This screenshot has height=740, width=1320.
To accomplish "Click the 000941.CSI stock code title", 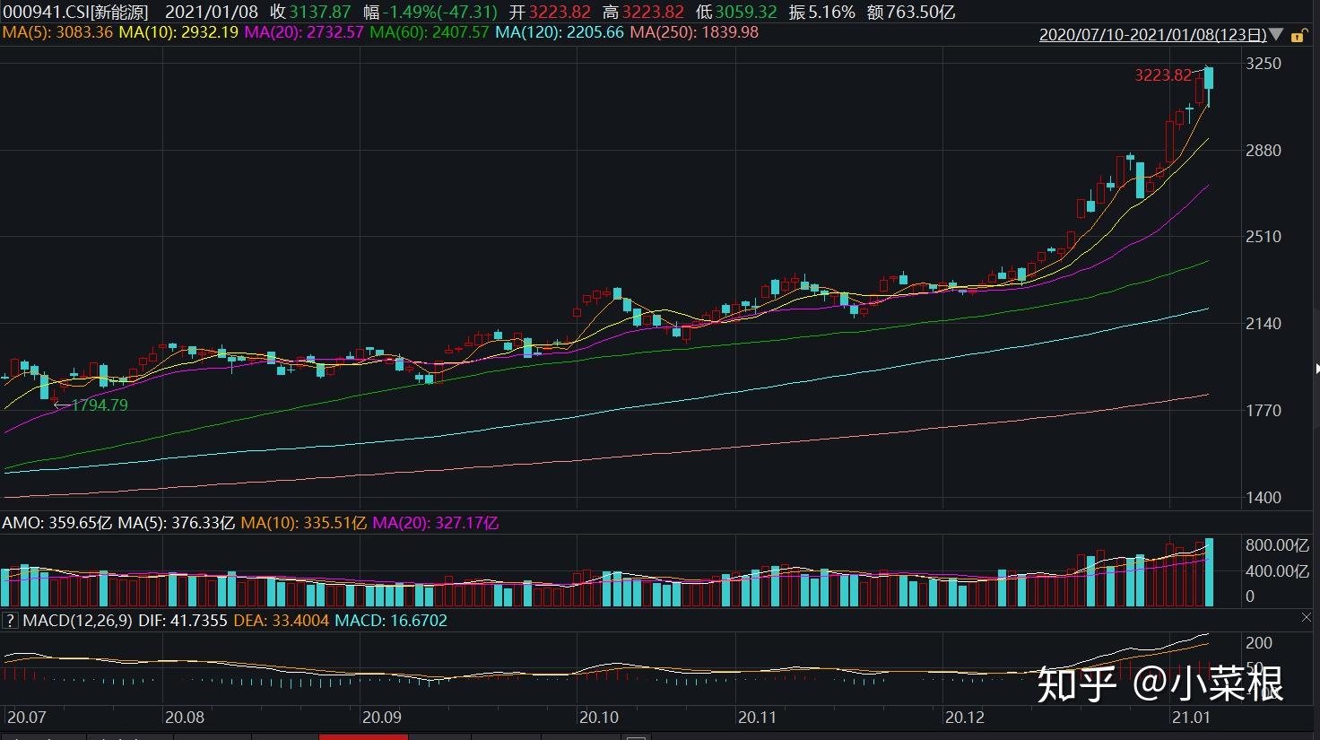I will (74, 12).
